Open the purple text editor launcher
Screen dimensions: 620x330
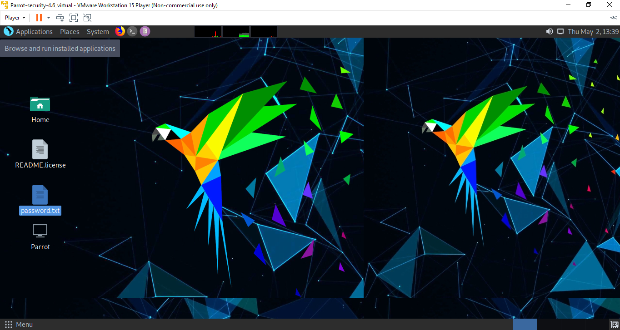pos(145,31)
